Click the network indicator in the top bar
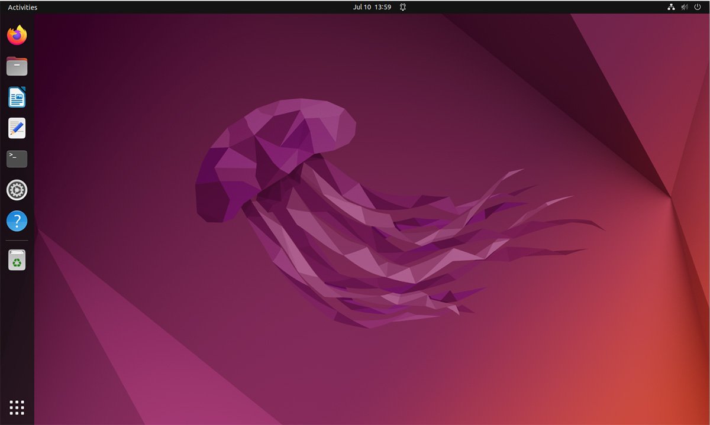Image resolution: width=710 pixels, height=425 pixels. coord(671,7)
